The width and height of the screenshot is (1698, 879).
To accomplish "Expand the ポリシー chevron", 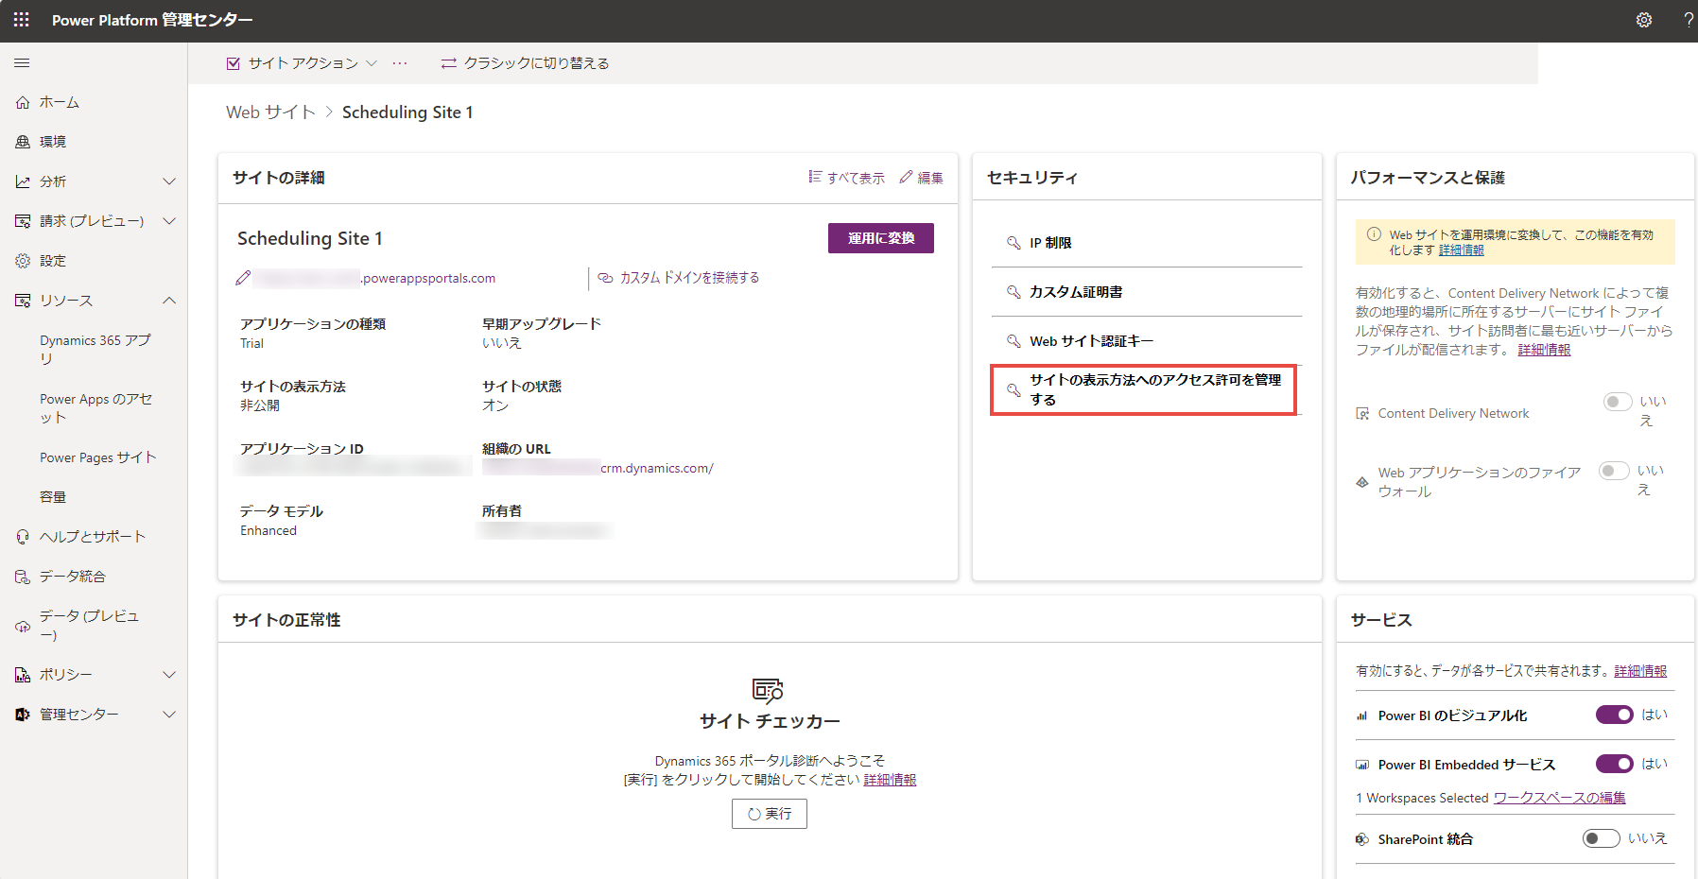I will (169, 675).
